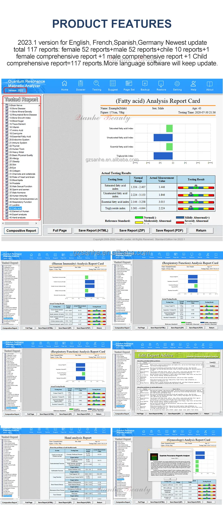
Task: Click document icon beside 34.Prostate
Action: [x=7, y=183]
